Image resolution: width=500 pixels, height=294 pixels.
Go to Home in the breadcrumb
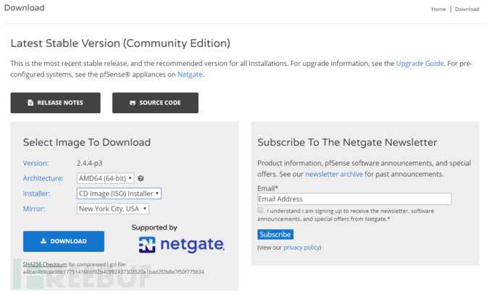tap(438, 9)
